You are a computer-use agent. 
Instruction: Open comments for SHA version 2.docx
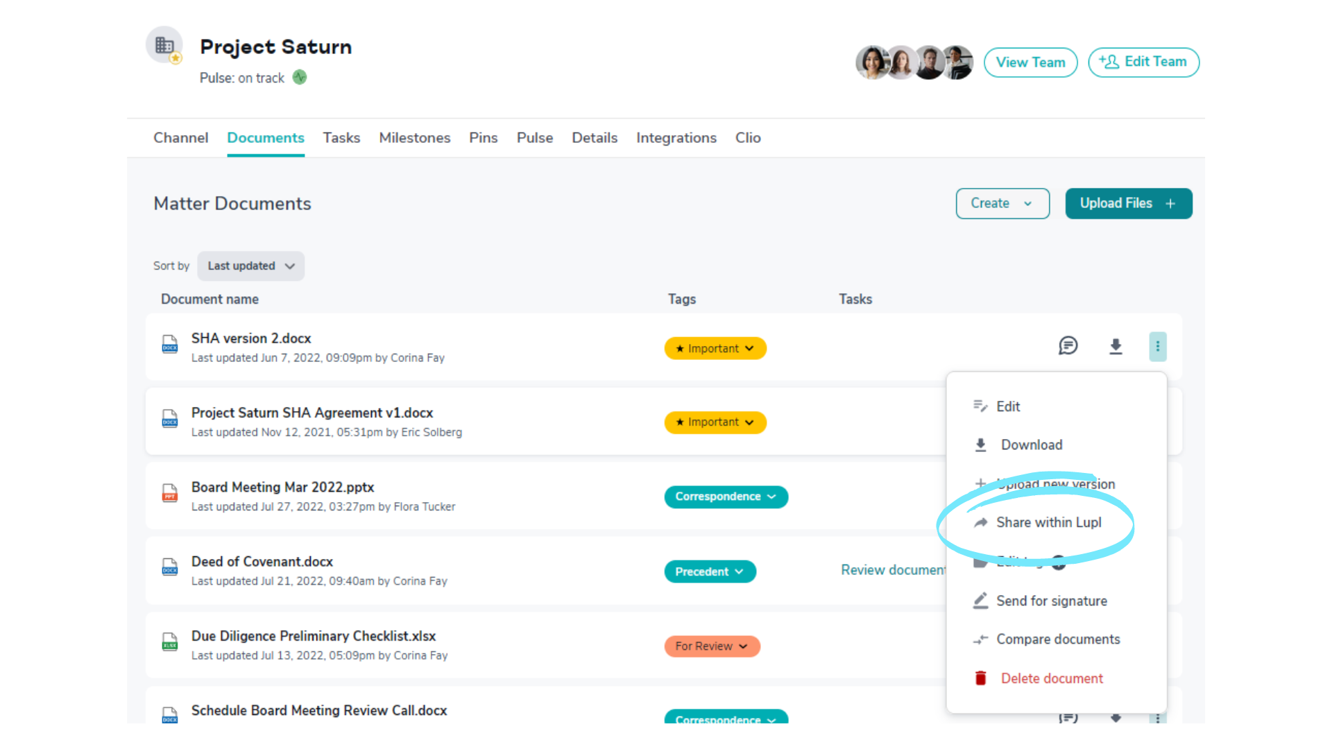click(x=1068, y=345)
